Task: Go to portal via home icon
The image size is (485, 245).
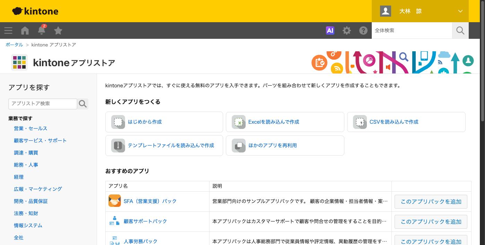Action: pos(25,30)
